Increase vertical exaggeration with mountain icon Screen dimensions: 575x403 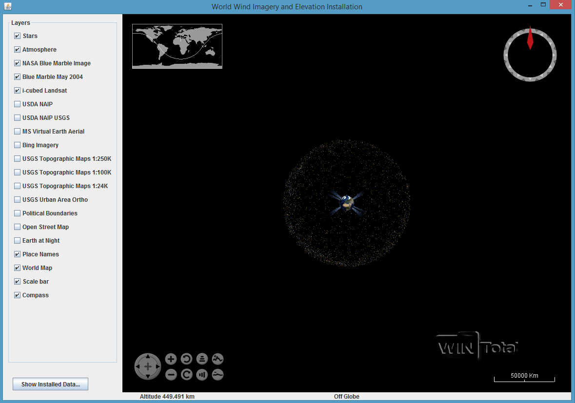pyautogui.click(x=218, y=359)
